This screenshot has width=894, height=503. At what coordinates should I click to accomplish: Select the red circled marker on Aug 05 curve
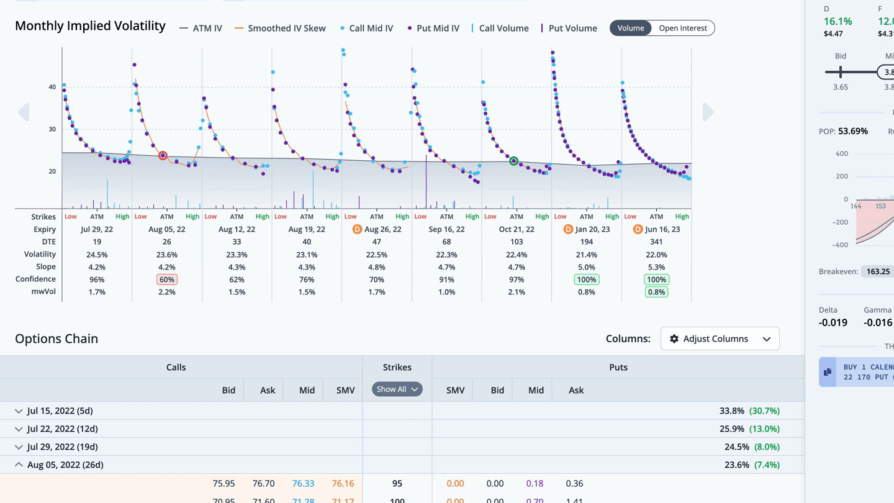[x=163, y=156]
